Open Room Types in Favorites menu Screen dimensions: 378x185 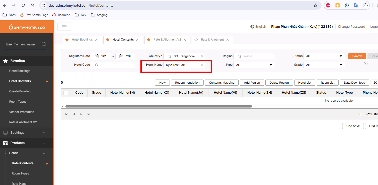point(18,102)
